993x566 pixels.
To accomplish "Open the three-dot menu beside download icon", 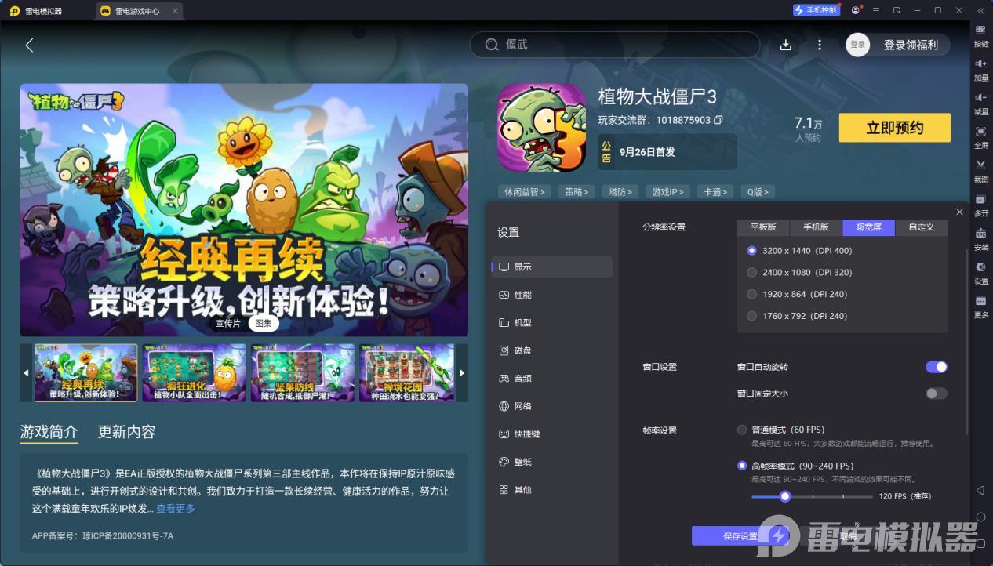I will [820, 45].
